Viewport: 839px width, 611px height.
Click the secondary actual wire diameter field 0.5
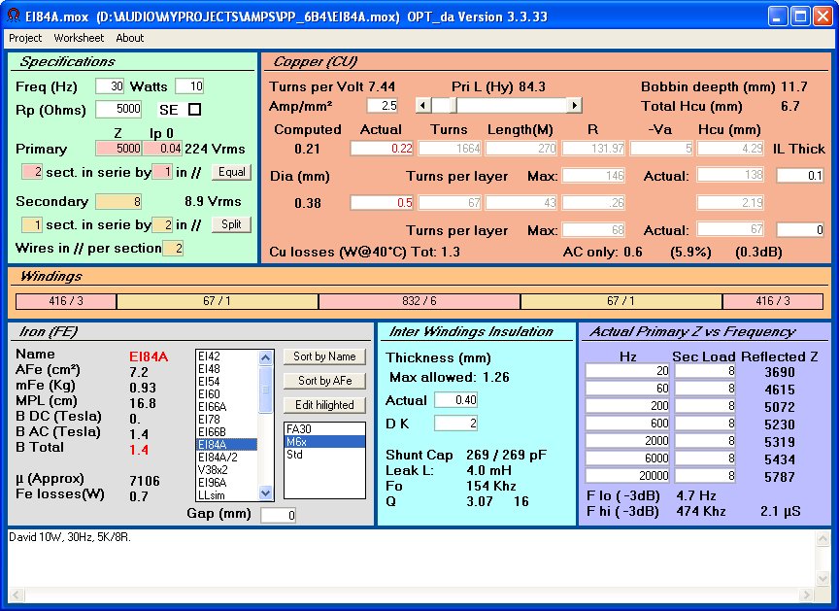[x=382, y=203]
